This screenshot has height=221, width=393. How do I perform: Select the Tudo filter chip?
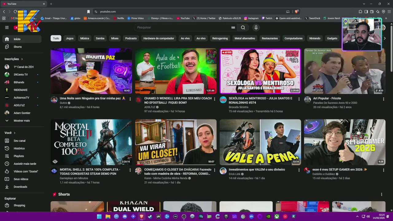pyautogui.click(x=56, y=38)
